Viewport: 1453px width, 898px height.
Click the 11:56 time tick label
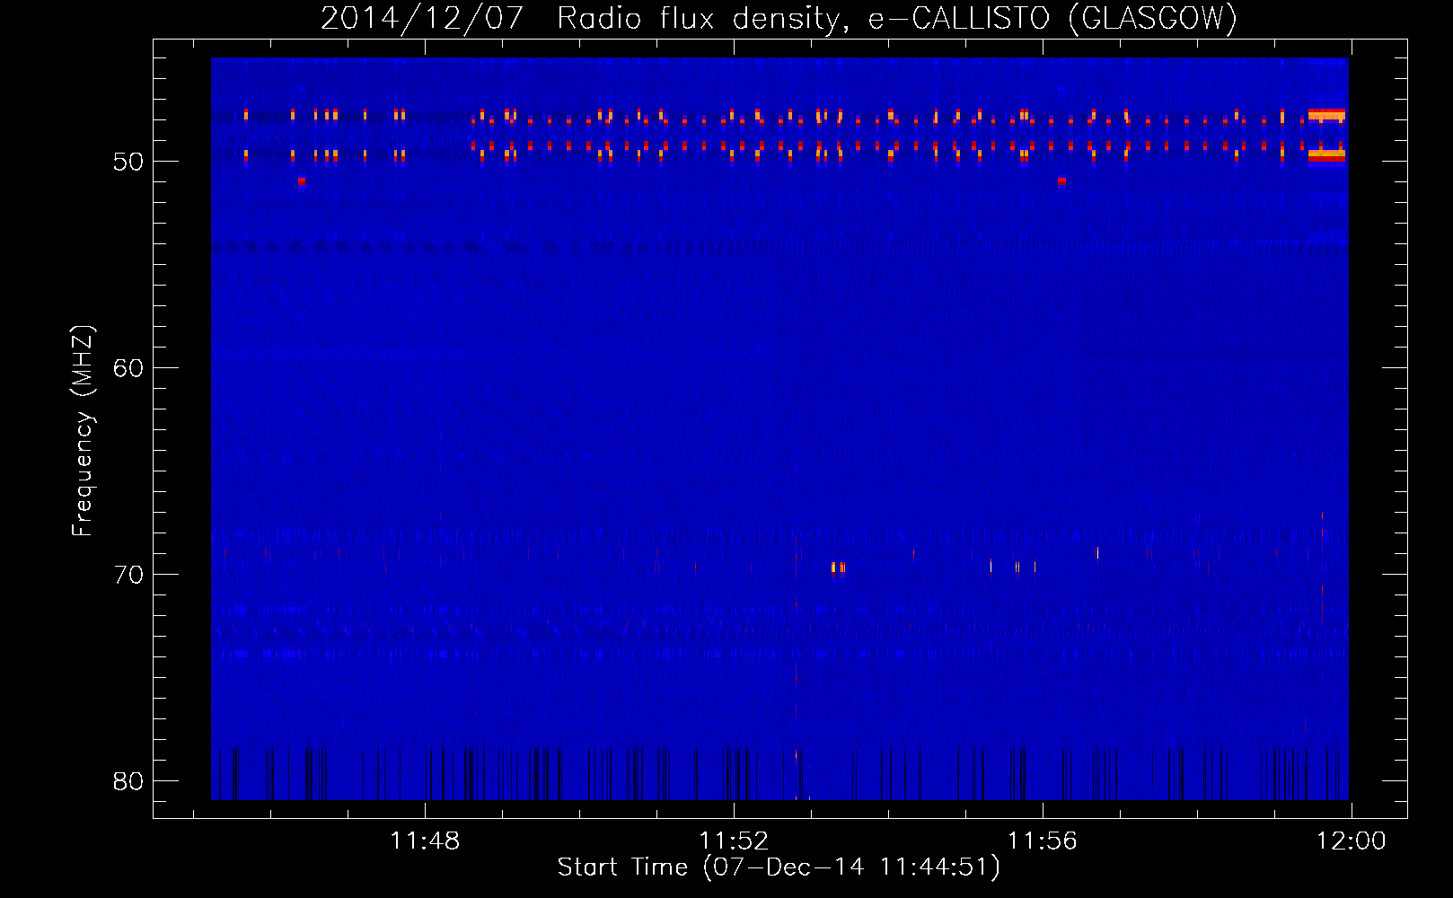coord(1042,841)
